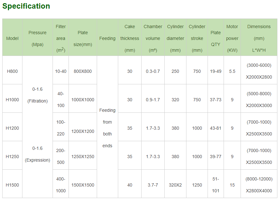
Task: Click the Pressure (Mpa) column header
Action: click(x=37, y=38)
